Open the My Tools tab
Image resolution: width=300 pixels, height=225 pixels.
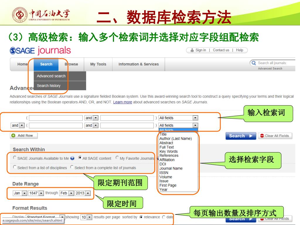pyautogui.click(x=98, y=64)
